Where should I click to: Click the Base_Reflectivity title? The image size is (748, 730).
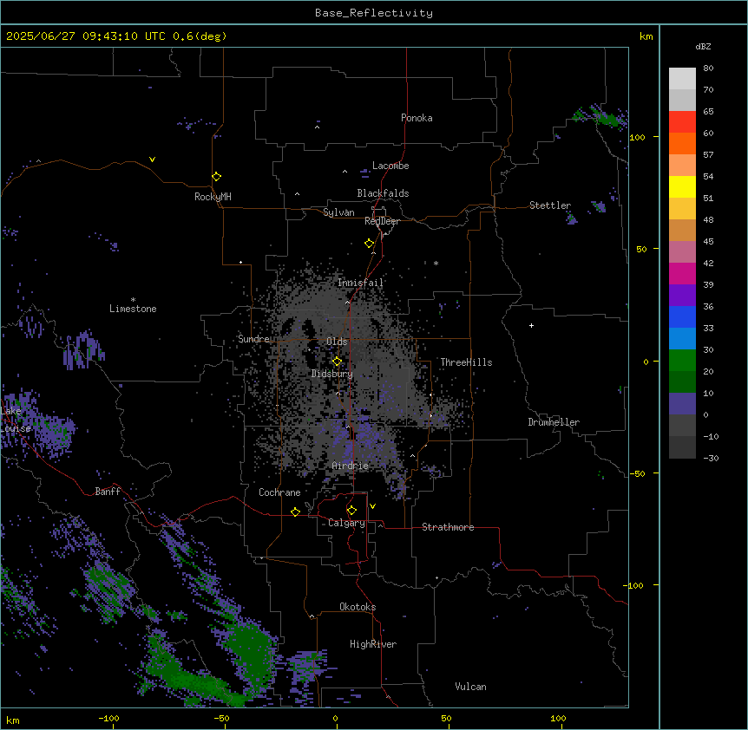374,13
